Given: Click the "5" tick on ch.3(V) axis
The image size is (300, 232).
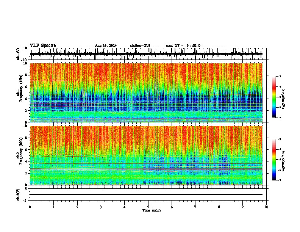Looking at the screenshot, I should click(x=27, y=189).
